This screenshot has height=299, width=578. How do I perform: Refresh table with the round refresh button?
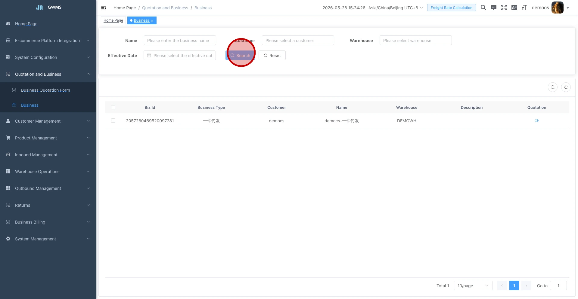tap(566, 87)
